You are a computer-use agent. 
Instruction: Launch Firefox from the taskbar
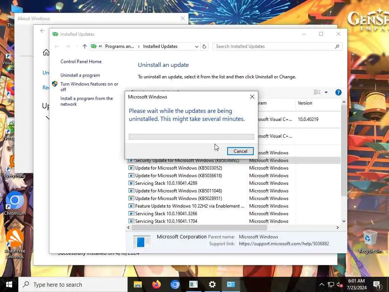tap(156, 284)
